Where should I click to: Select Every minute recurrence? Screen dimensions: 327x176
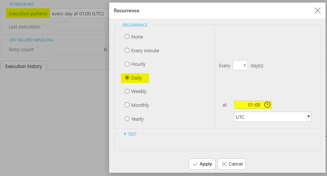(127, 50)
